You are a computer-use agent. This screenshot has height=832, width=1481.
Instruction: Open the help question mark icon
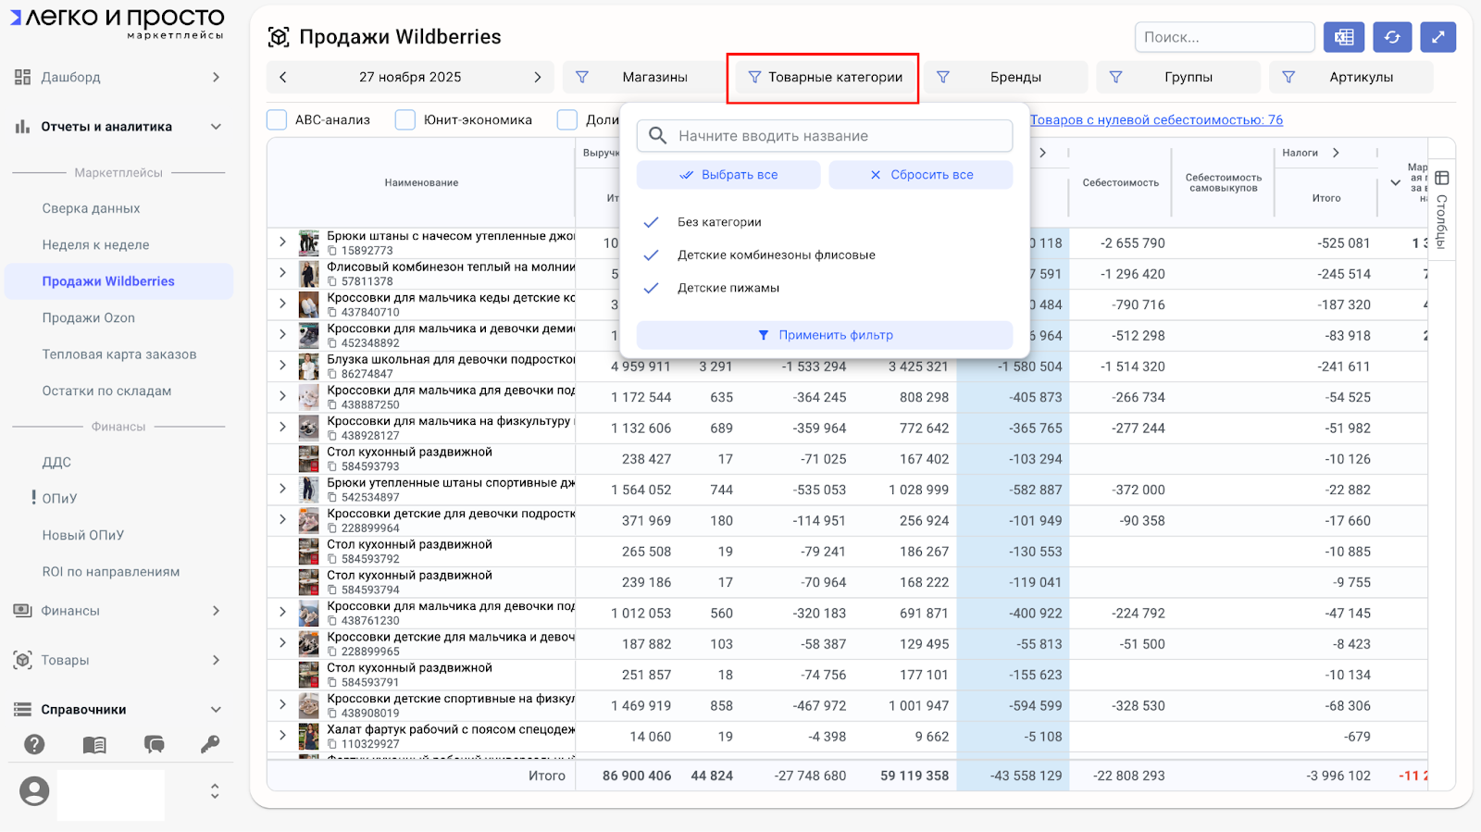[34, 744]
